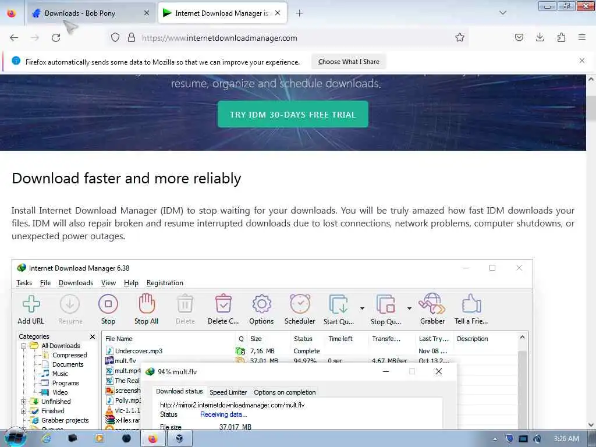Switch to the Speed Limiter tab
Screen dimensions: 596x447
click(x=228, y=392)
